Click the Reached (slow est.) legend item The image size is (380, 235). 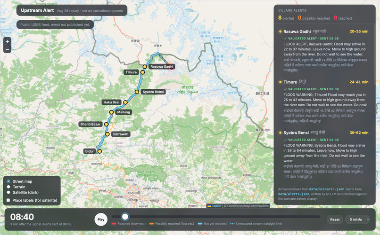[x=128, y=224]
